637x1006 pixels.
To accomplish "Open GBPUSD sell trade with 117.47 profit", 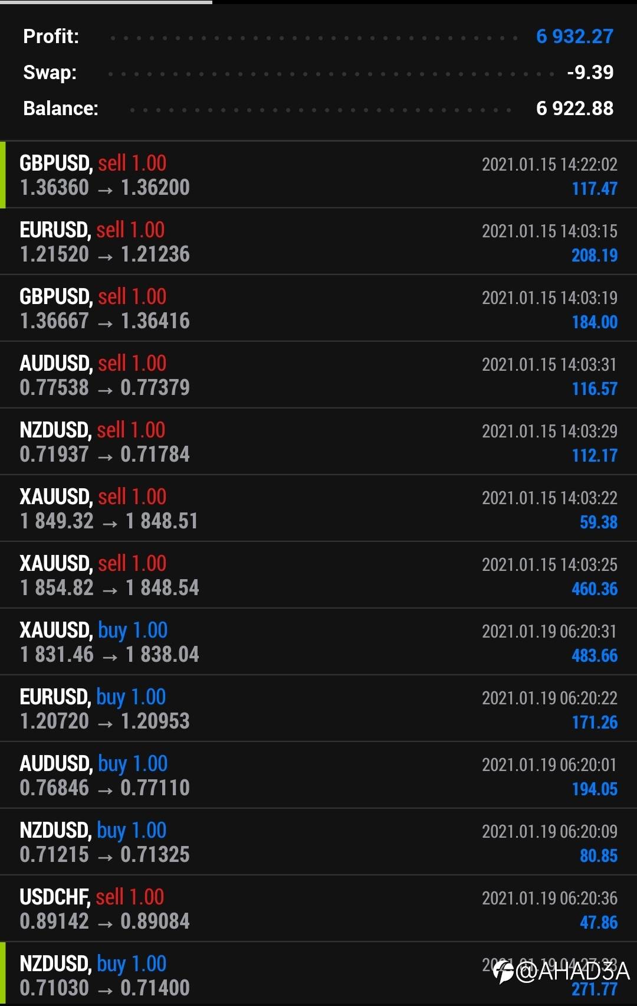I will (318, 175).
